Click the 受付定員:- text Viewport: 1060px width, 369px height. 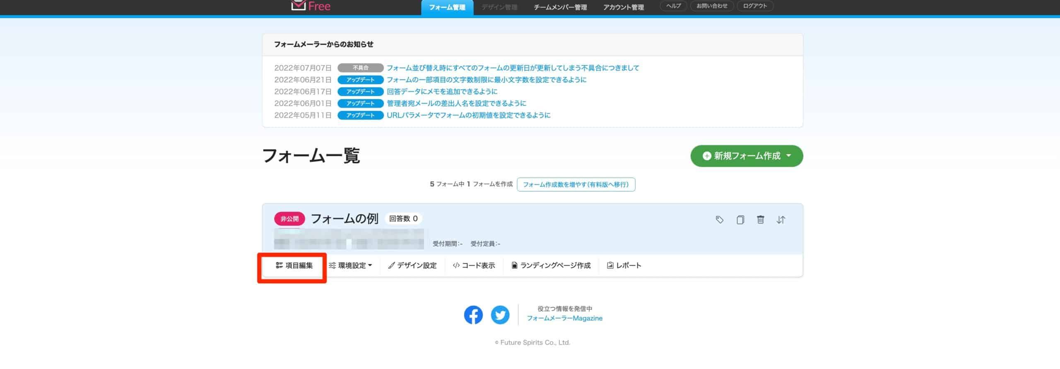pyautogui.click(x=485, y=244)
